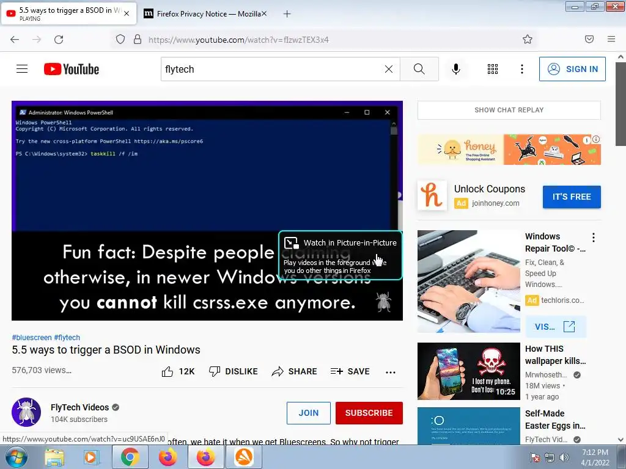This screenshot has width=626, height=469.
Task: Click the system tray network icon
Action: tap(550, 457)
